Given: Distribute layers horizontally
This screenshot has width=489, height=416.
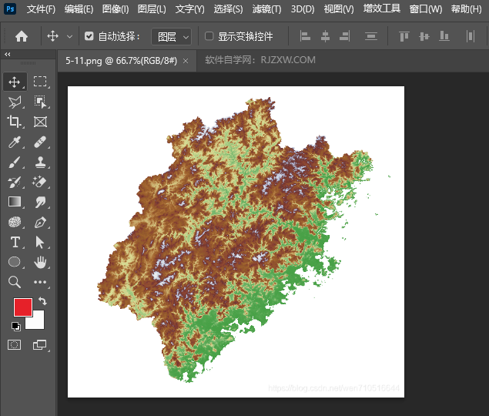Looking at the screenshot, I should (x=471, y=36).
